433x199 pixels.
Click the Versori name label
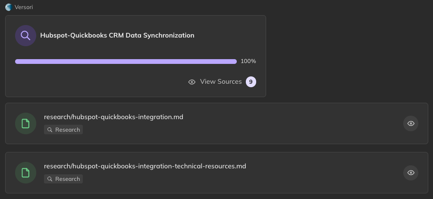[x=24, y=7]
